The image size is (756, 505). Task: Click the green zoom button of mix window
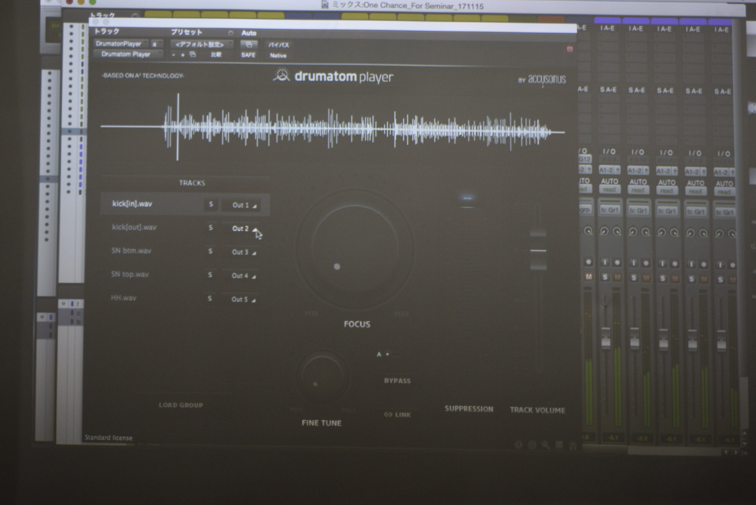coord(92,2)
